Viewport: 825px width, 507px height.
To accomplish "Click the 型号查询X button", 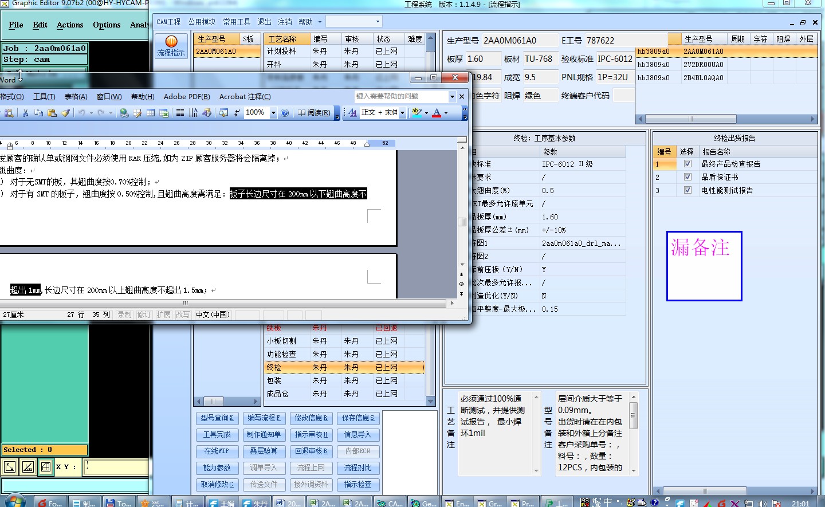I will click(x=217, y=418).
